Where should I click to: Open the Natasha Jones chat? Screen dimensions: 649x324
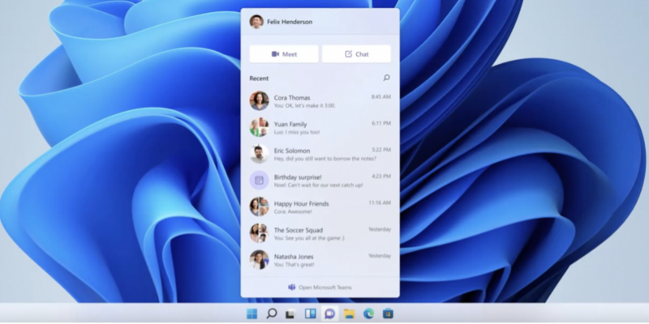(320, 259)
